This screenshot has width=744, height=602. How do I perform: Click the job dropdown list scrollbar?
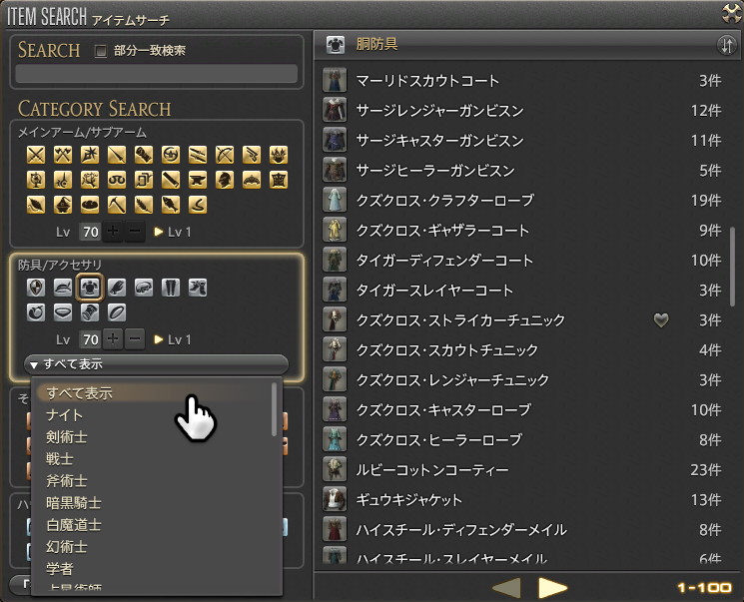(x=274, y=409)
